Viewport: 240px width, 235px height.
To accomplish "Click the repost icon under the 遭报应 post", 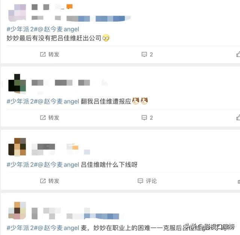I will [43, 118].
